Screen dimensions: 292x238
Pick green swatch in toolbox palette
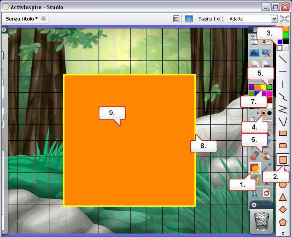point(269,87)
